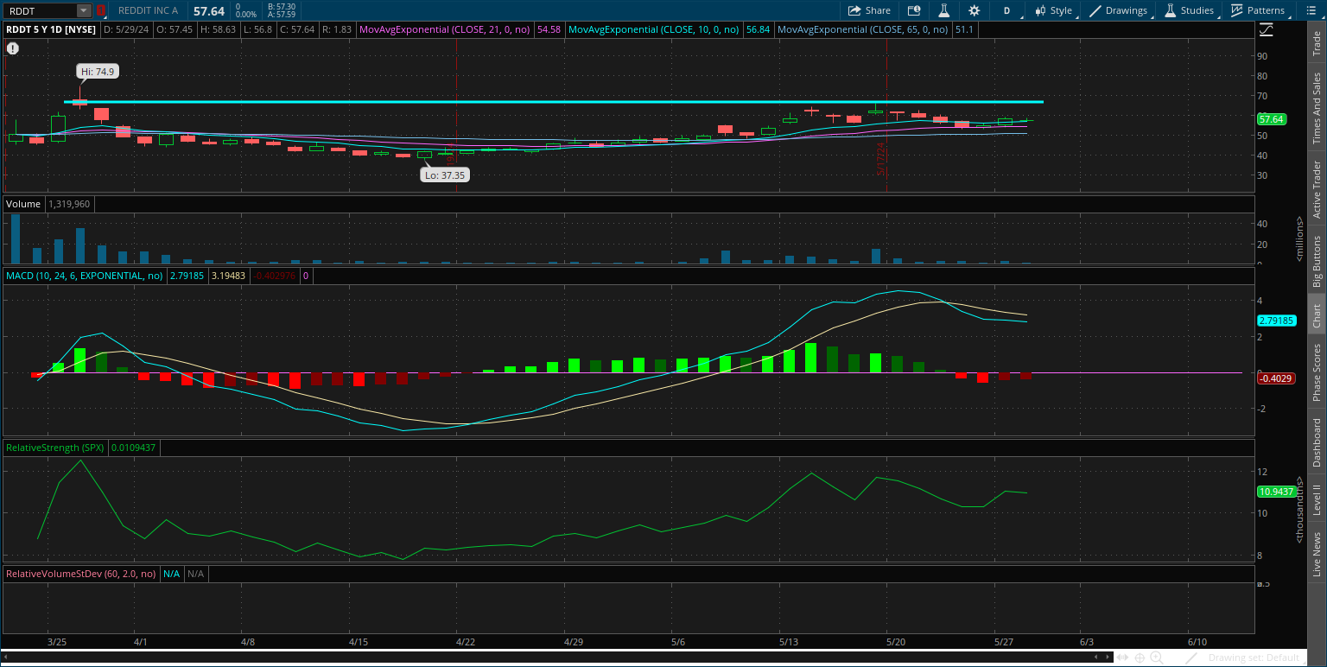Click the 57.64 current price tag on axis
1327x667 pixels.
[1272, 119]
